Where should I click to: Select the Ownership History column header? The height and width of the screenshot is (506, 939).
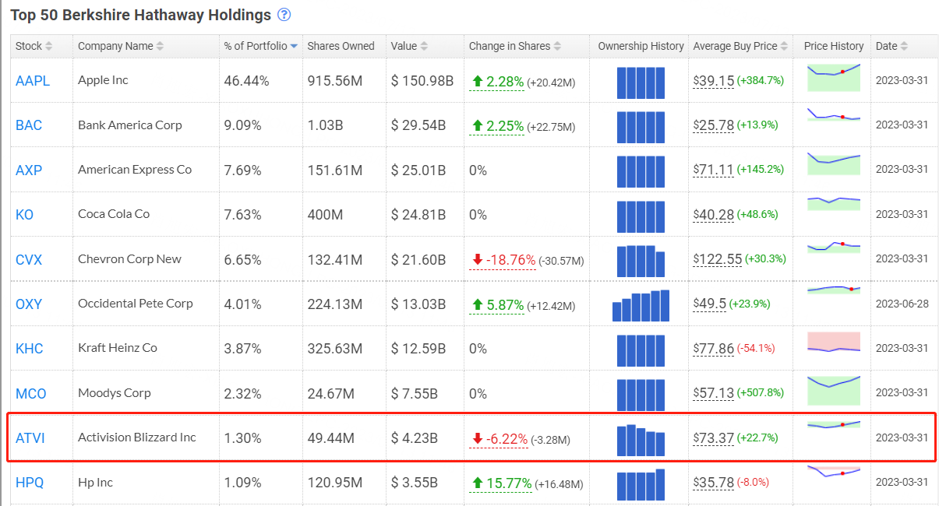coord(641,46)
